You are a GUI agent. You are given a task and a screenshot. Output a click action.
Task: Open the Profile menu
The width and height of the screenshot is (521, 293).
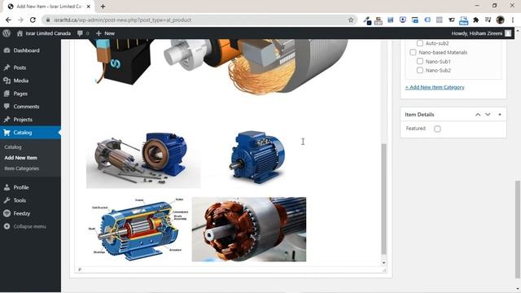(x=21, y=187)
